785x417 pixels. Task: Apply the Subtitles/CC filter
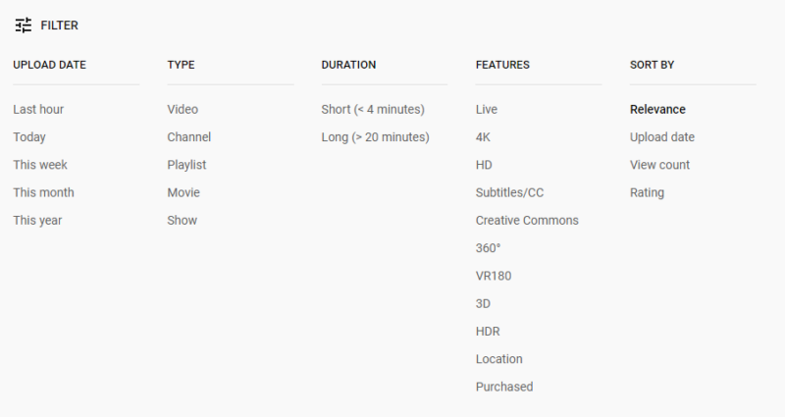[507, 192]
